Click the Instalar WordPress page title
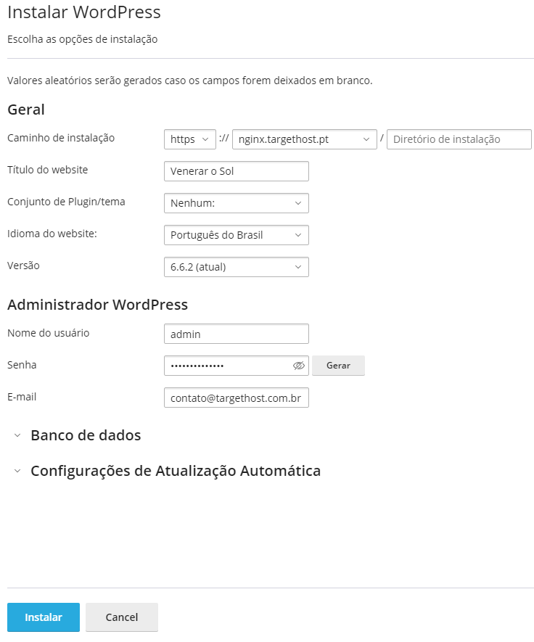Screen dimensions: 534x642 (84, 12)
